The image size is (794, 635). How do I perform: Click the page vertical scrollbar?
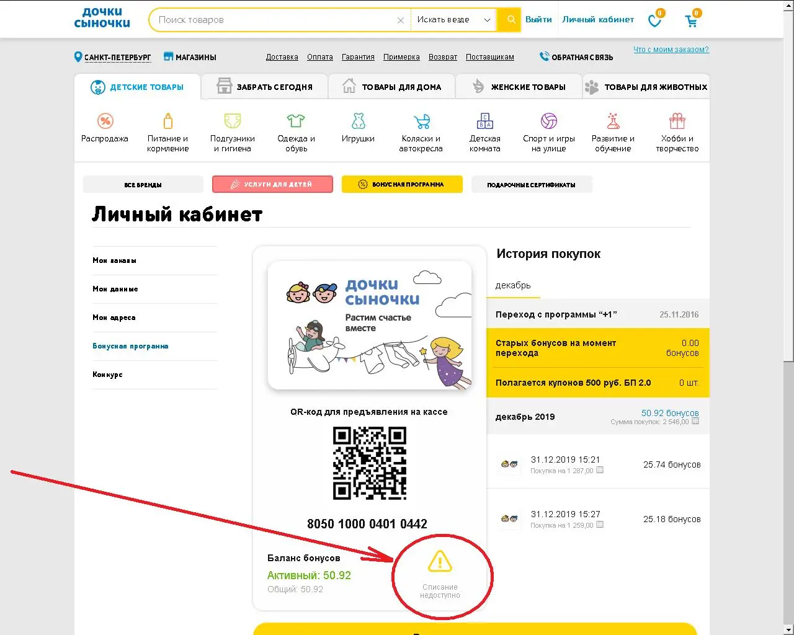tap(788, 186)
